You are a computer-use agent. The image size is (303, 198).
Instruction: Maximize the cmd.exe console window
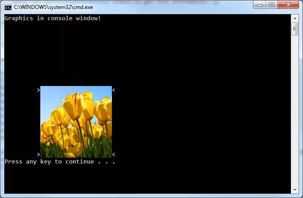272,5
